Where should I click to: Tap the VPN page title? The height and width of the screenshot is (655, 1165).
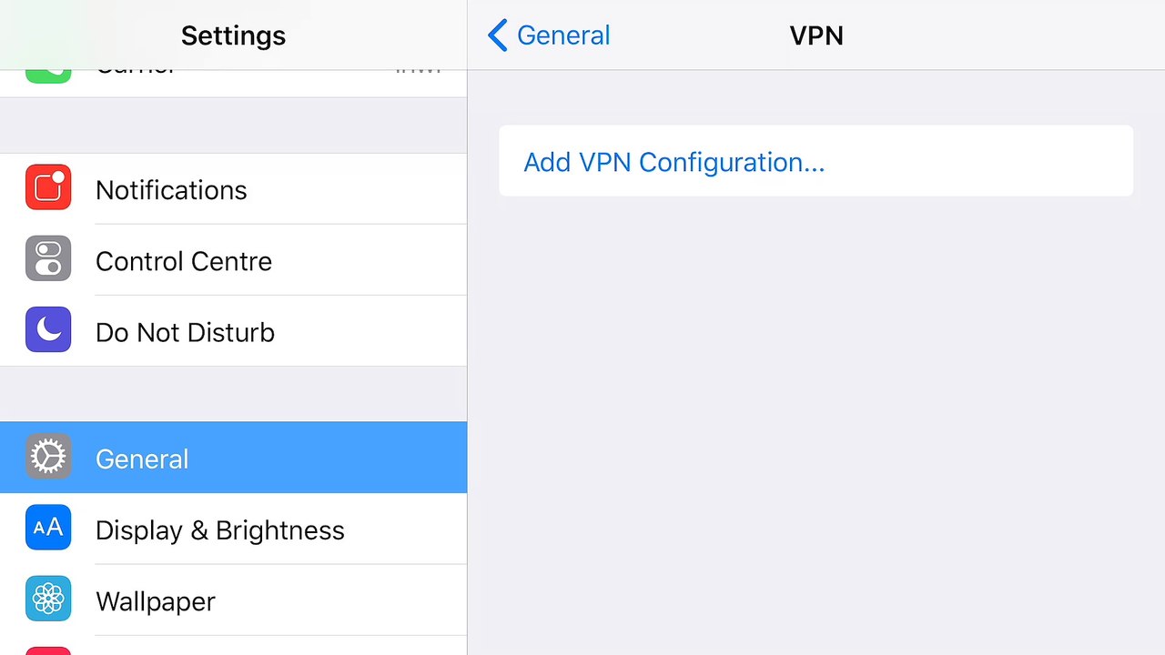[816, 35]
